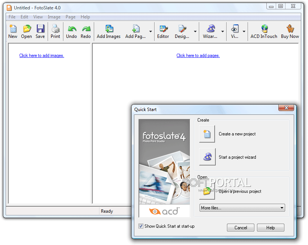The height and width of the screenshot is (245, 308).
Task: Expand the Designer dropdown arrow
Action: [195, 32]
